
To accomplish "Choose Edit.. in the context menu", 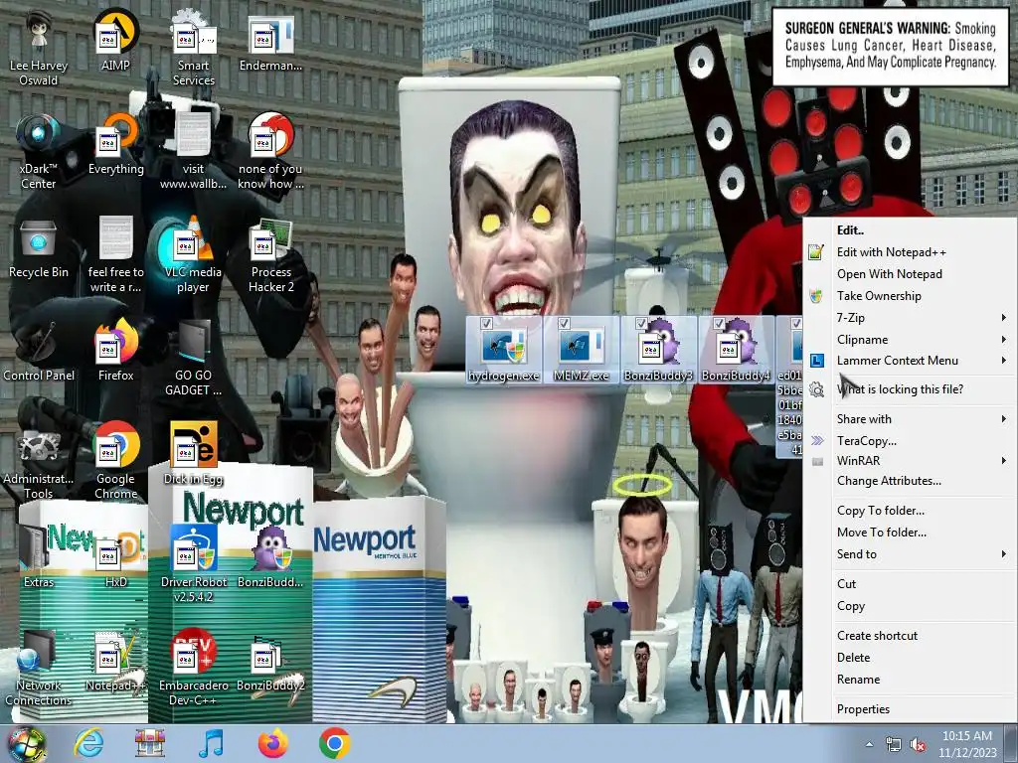I will 910,230.
